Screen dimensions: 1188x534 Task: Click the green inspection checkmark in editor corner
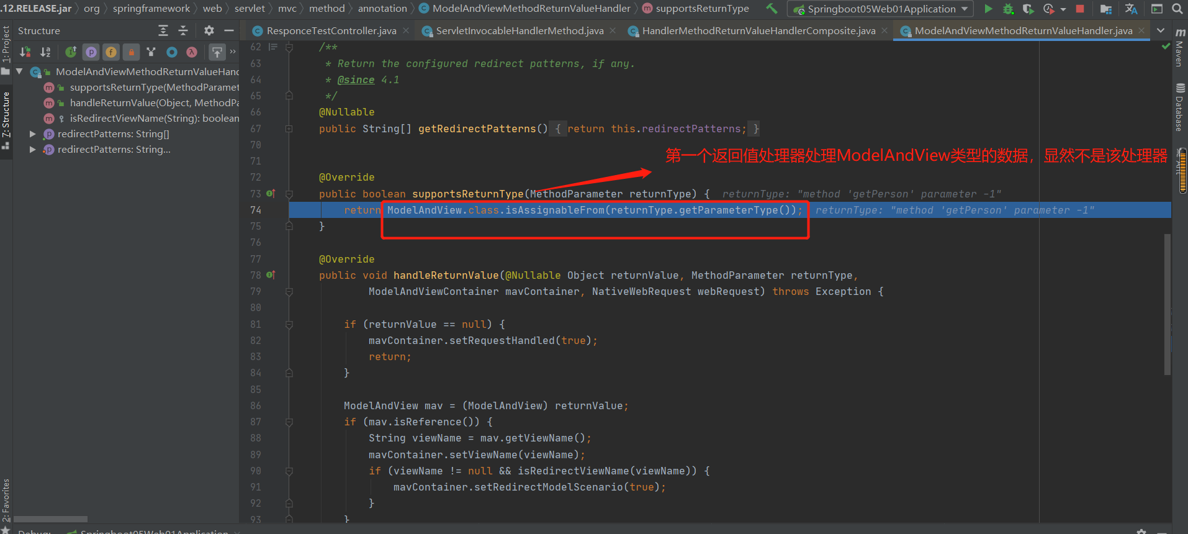point(1165,47)
